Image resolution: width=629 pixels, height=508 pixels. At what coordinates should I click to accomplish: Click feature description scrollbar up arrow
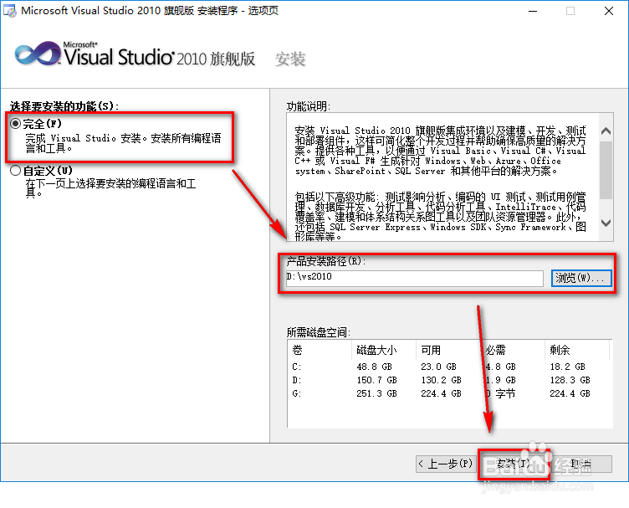coord(606,131)
